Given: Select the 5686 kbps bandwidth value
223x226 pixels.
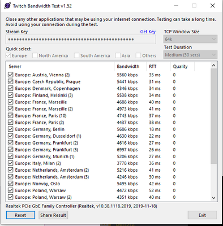Looking at the screenshot, I should click(x=127, y=129).
